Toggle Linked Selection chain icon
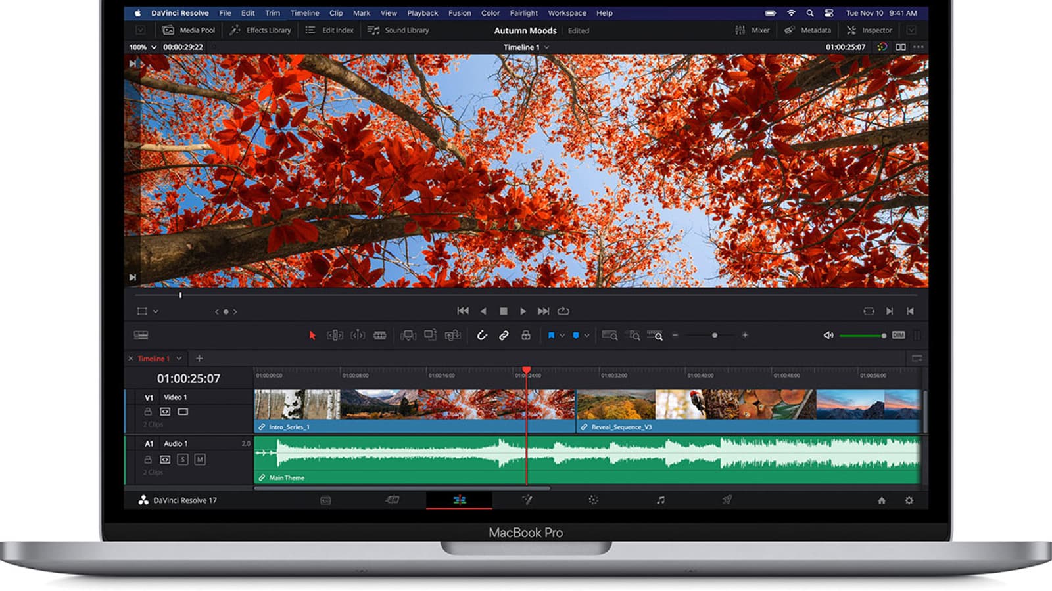1052x591 pixels. click(504, 336)
